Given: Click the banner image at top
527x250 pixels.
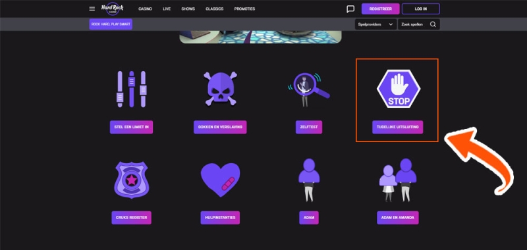Looking at the screenshot, I should [260, 37].
